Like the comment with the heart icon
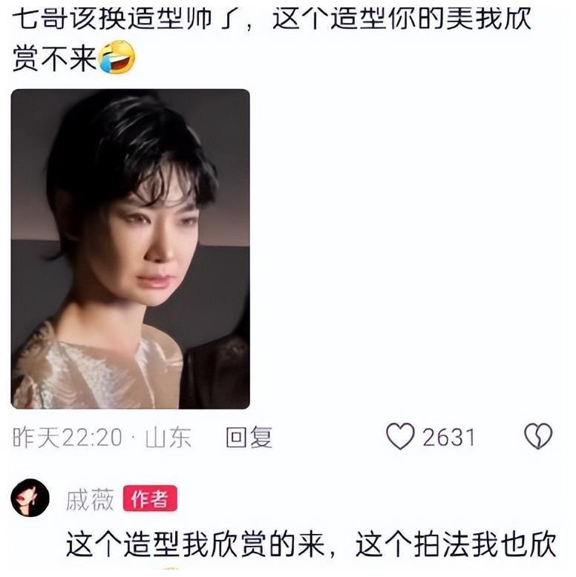The height and width of the screenshot is (577, 576). click(400, 436)
